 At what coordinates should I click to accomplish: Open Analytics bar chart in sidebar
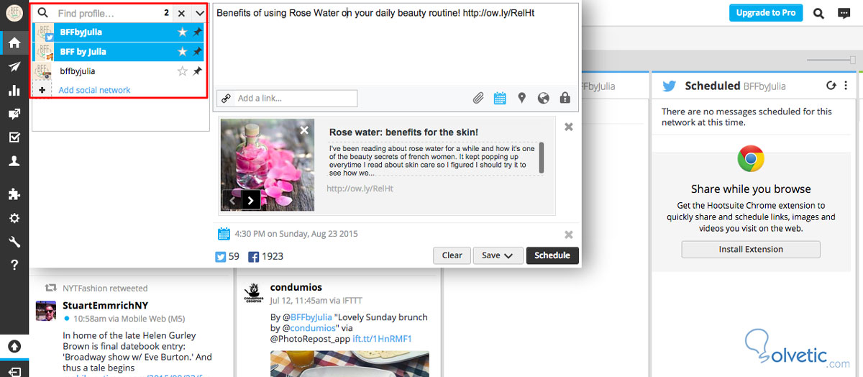[x=14, y=91]
